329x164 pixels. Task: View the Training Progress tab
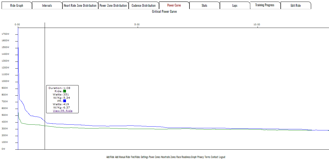pos(265,5)
